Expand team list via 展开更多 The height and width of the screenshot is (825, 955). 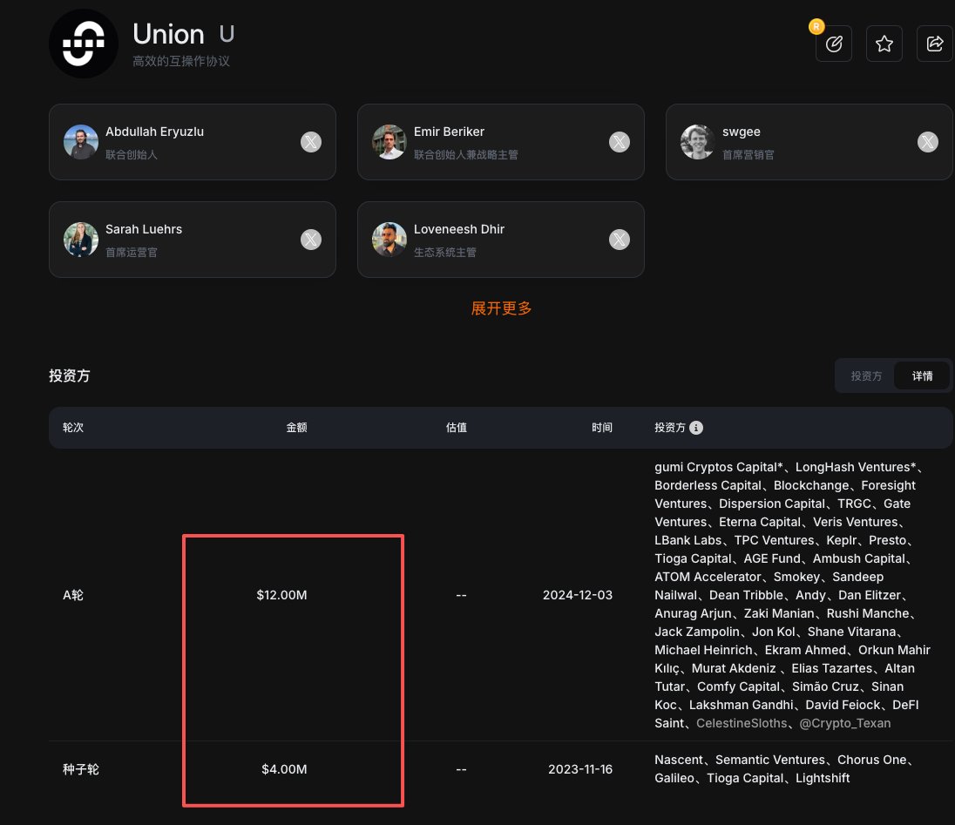pyautogui.click(x=501, y=308)
